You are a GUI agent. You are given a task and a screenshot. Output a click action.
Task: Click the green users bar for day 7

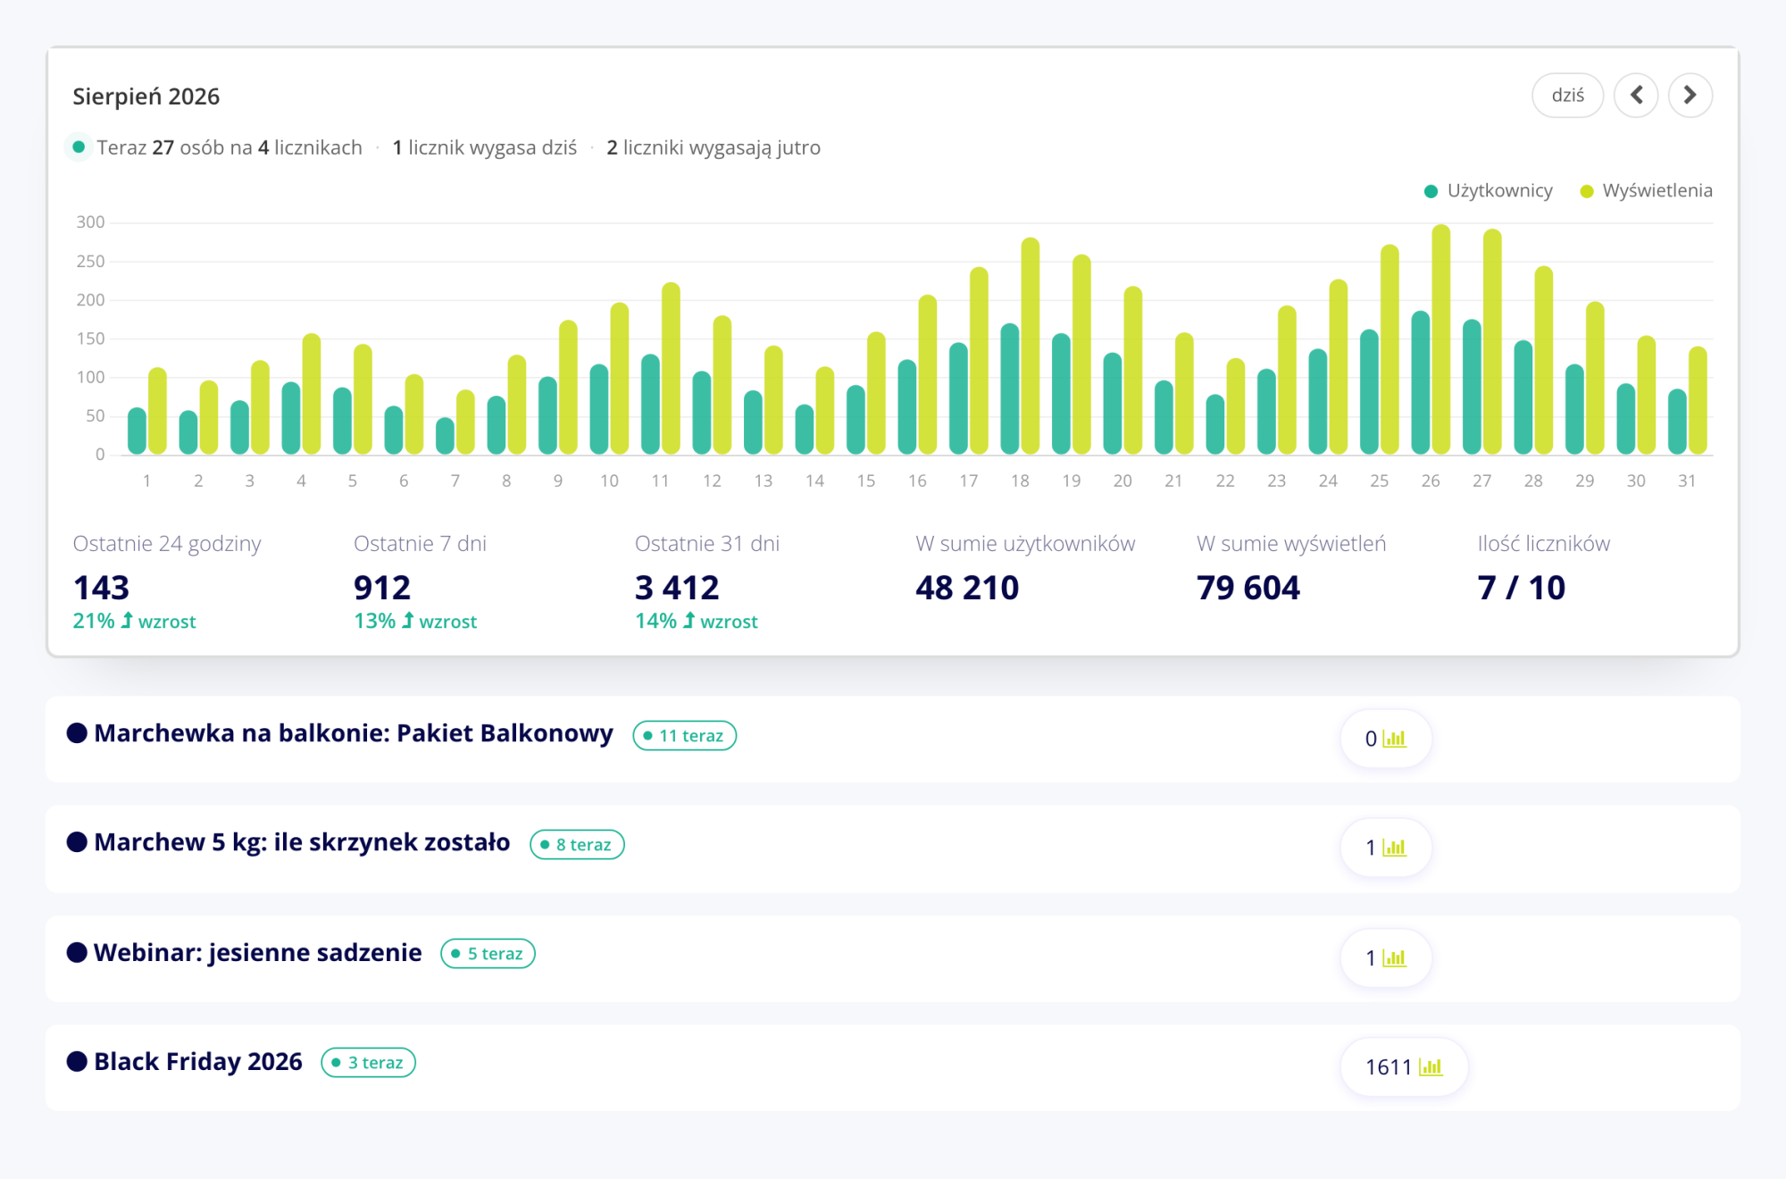coord(445,436)
